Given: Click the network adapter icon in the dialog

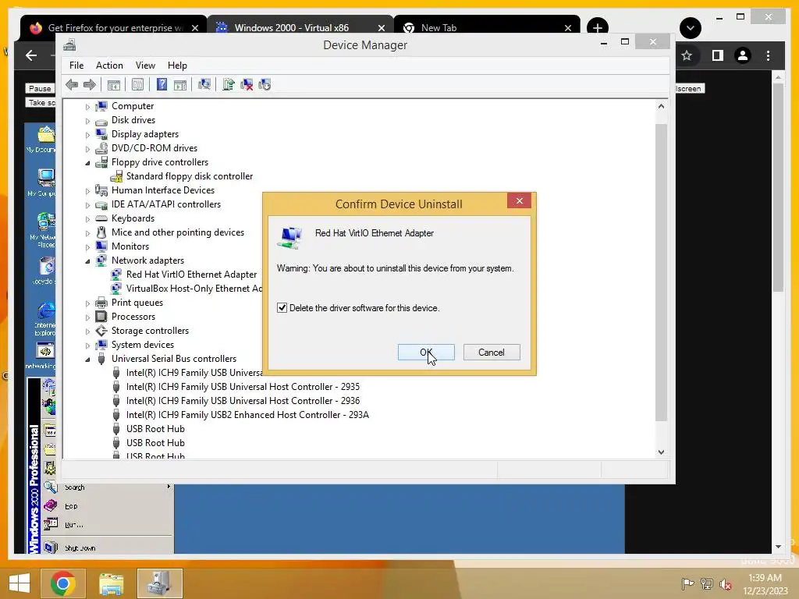Looking at the screenshot, I should click(x=290, y=238).
